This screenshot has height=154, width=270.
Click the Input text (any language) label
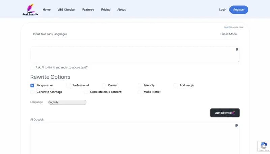tap(50, 34)
